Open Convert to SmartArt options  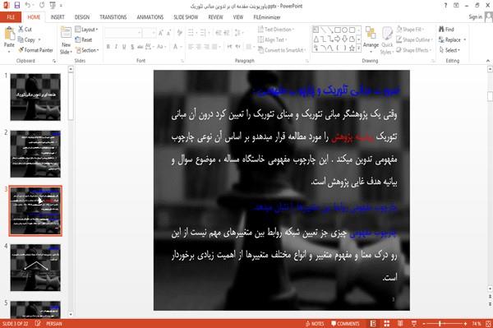coord(282,50)
